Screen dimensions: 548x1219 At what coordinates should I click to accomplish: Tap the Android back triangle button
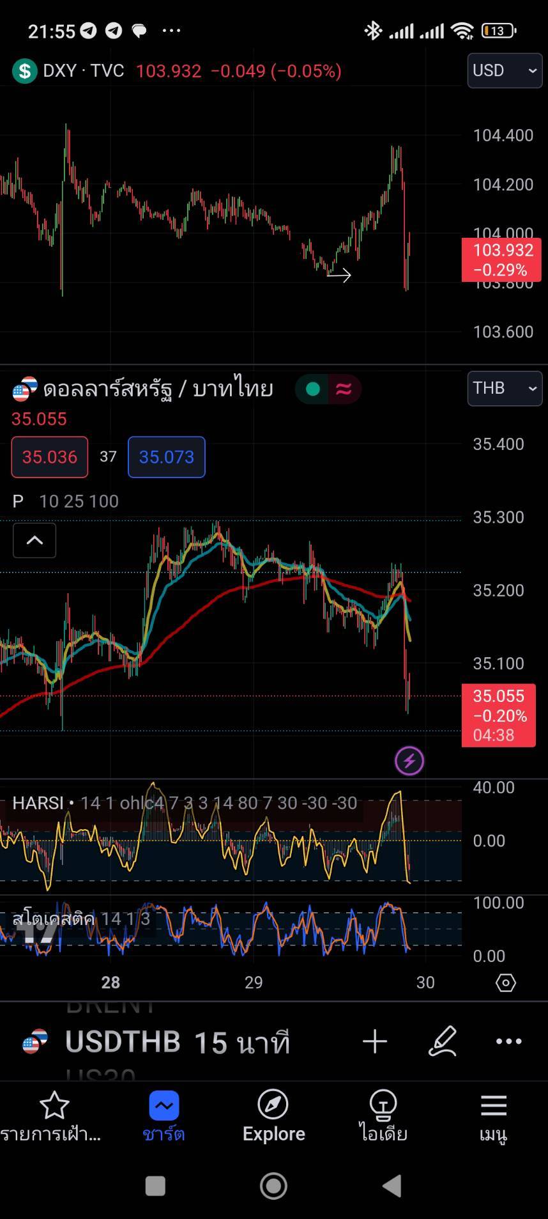coord(392,1186)
